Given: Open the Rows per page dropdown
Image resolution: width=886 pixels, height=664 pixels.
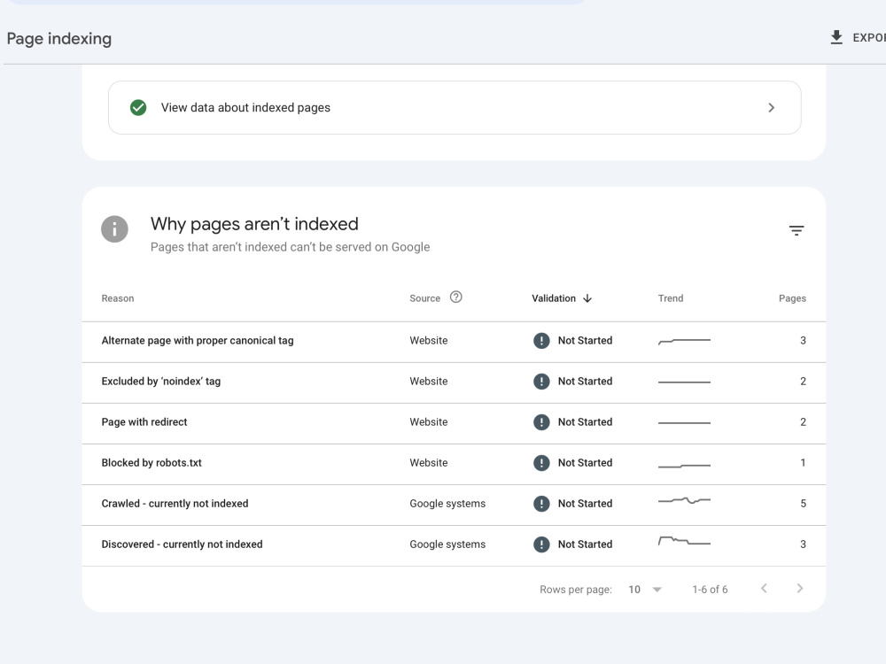Looking at the screenshot, I should point(645,590).
